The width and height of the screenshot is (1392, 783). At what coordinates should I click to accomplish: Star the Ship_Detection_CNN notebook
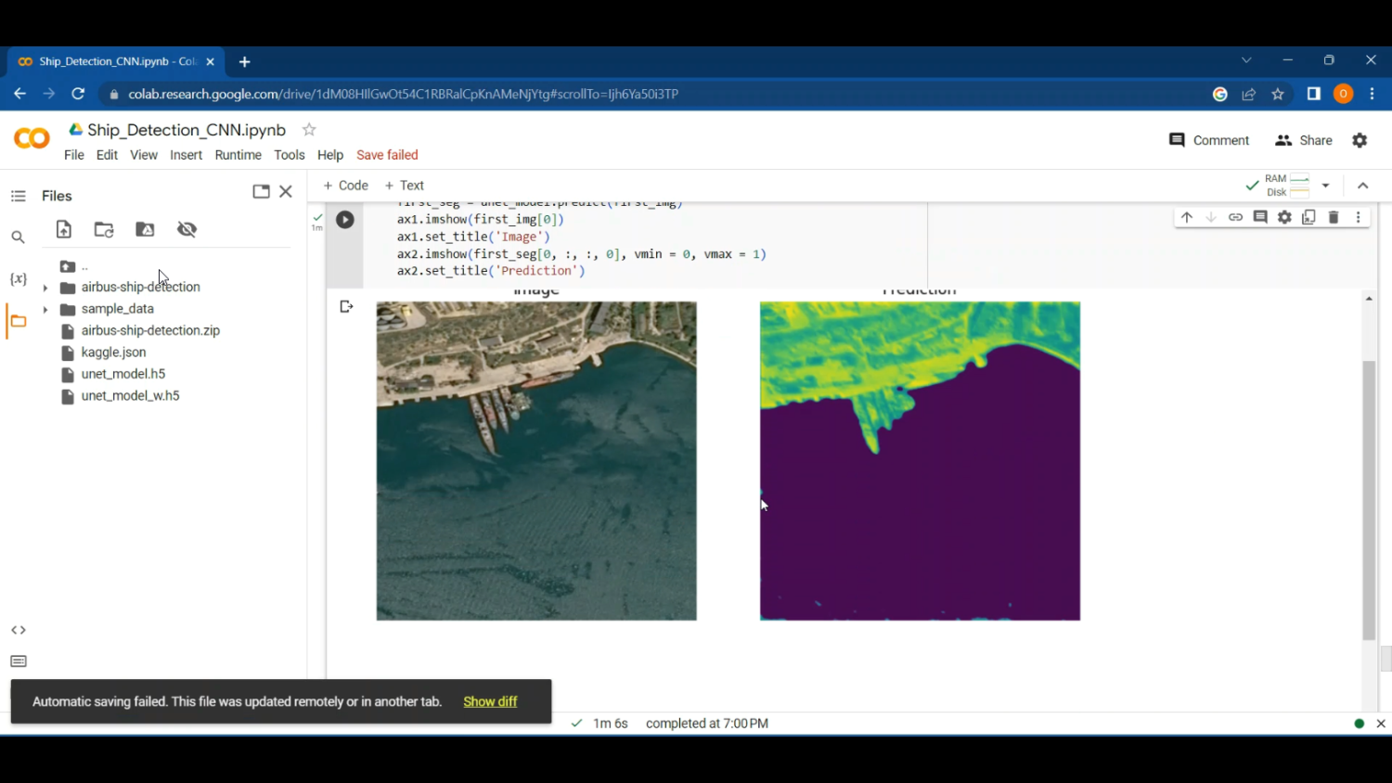tap(307, 130)
